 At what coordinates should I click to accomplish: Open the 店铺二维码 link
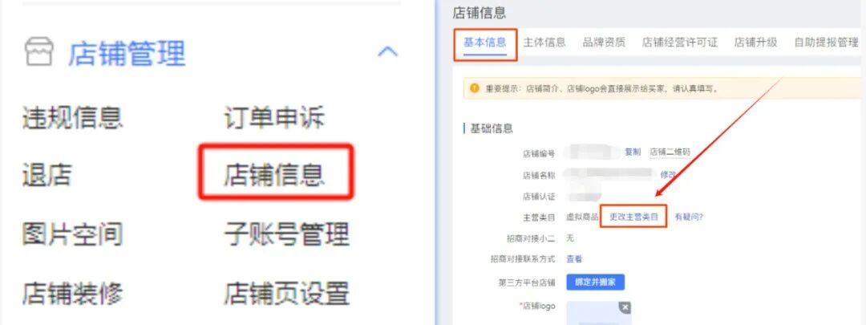670,152
